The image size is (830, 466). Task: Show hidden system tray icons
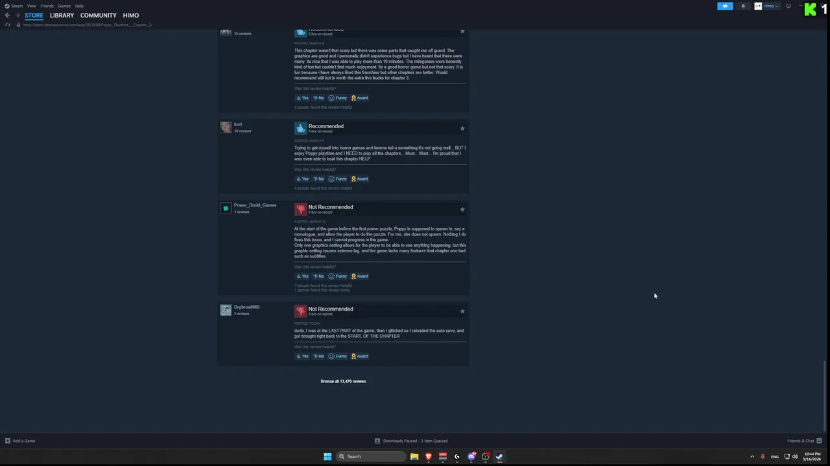752,456
